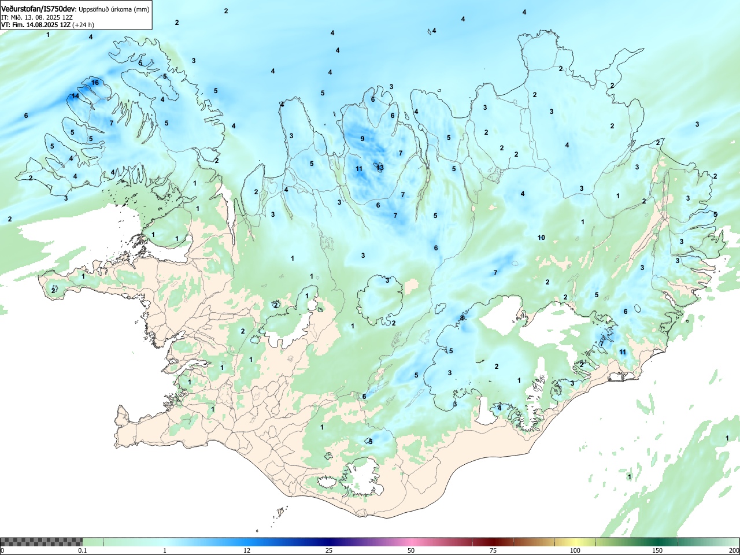
Task: Click the precipitation value 8 on the map
Action: tap(462, 318)
